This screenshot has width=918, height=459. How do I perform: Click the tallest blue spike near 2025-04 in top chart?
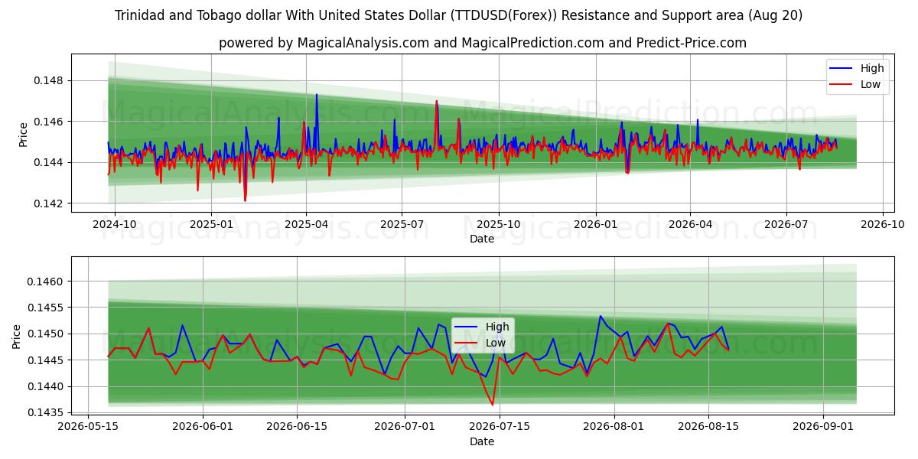(317, 96)
